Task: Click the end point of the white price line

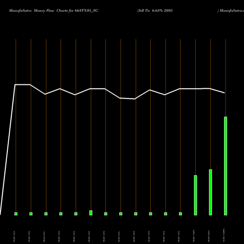Action: point(224,93)
